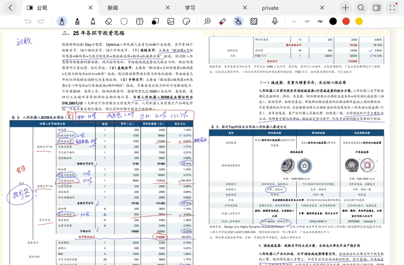Click the 价格: 1000-5000 元/台 label
This screenshot has height=265, width=404.
(x=296, y=179)
